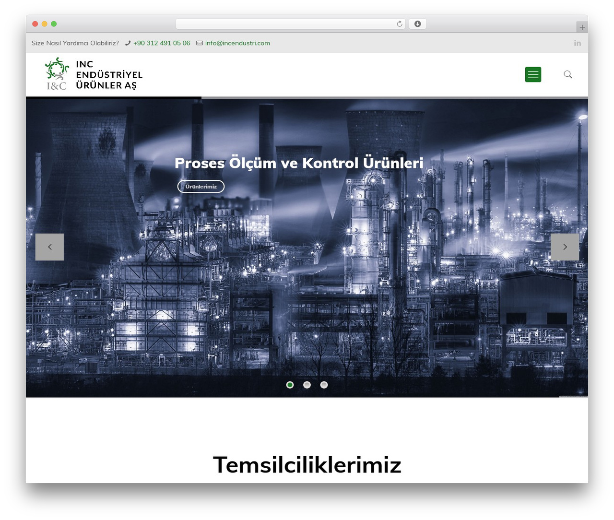Open the site search magnifier

pyautogui.click(x=568, y=74)
